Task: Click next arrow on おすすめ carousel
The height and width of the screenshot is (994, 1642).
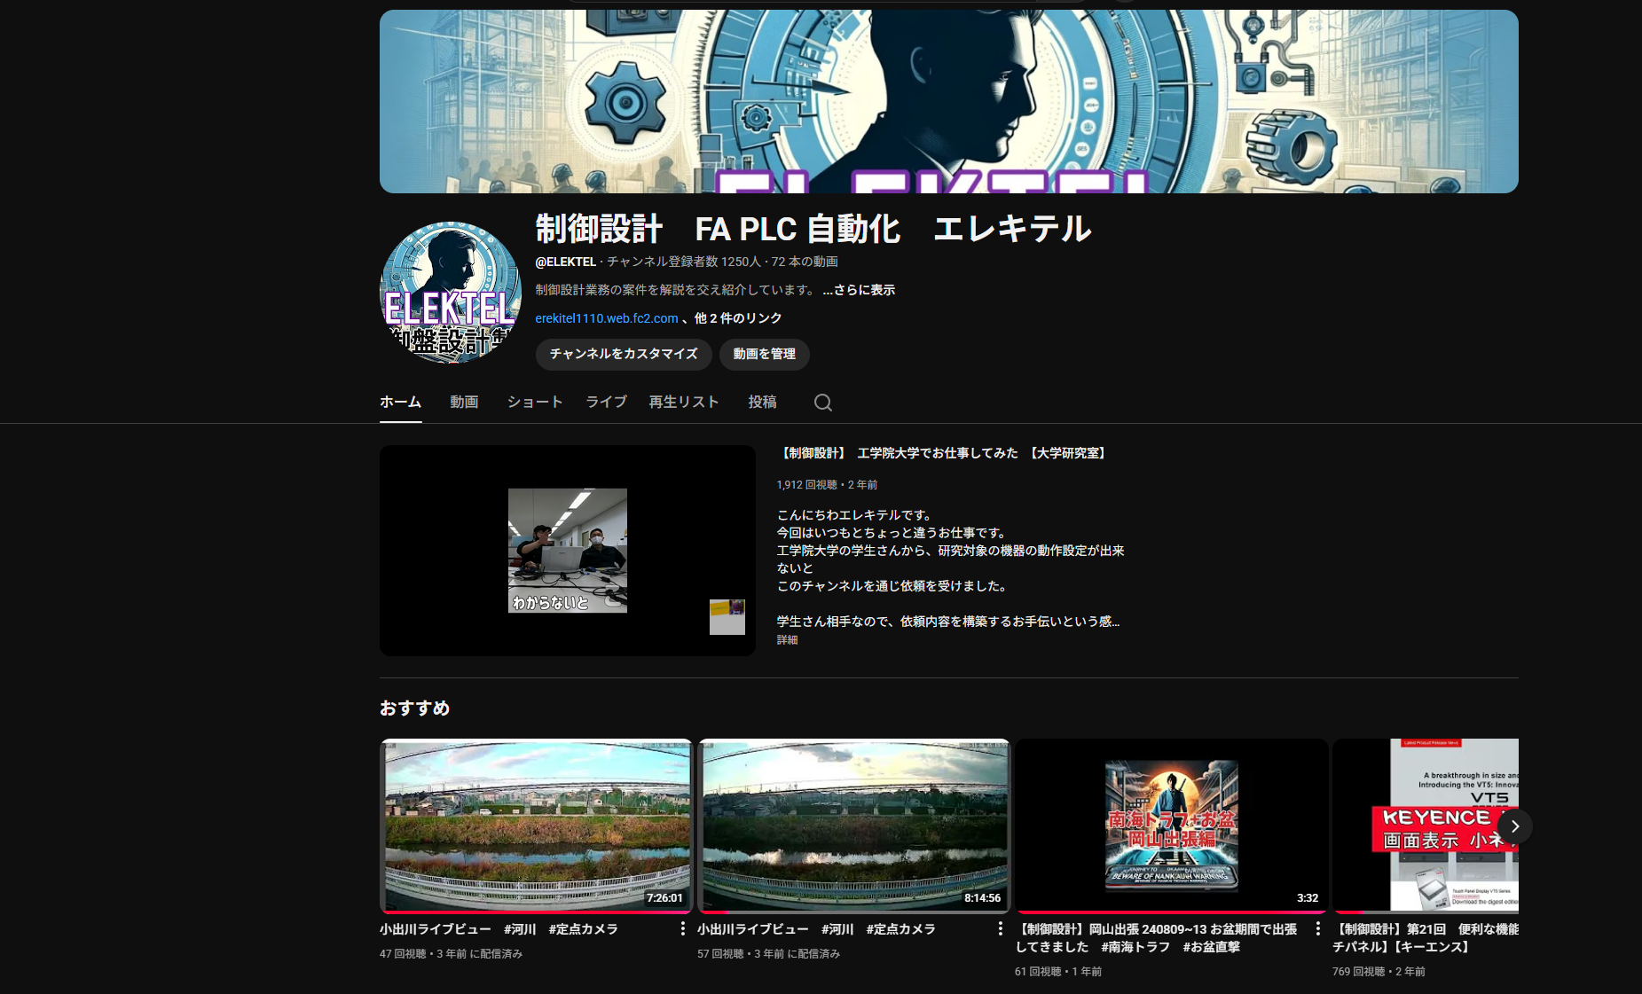Action: 1514,826
